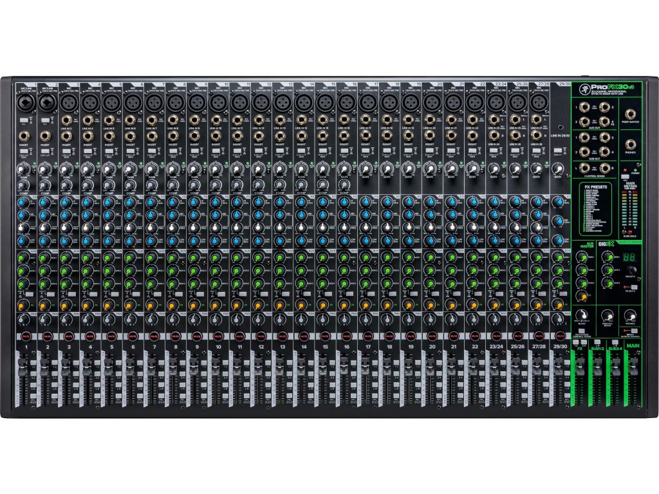Click the channel 29/30 GAIN knob

click(558, 170)
